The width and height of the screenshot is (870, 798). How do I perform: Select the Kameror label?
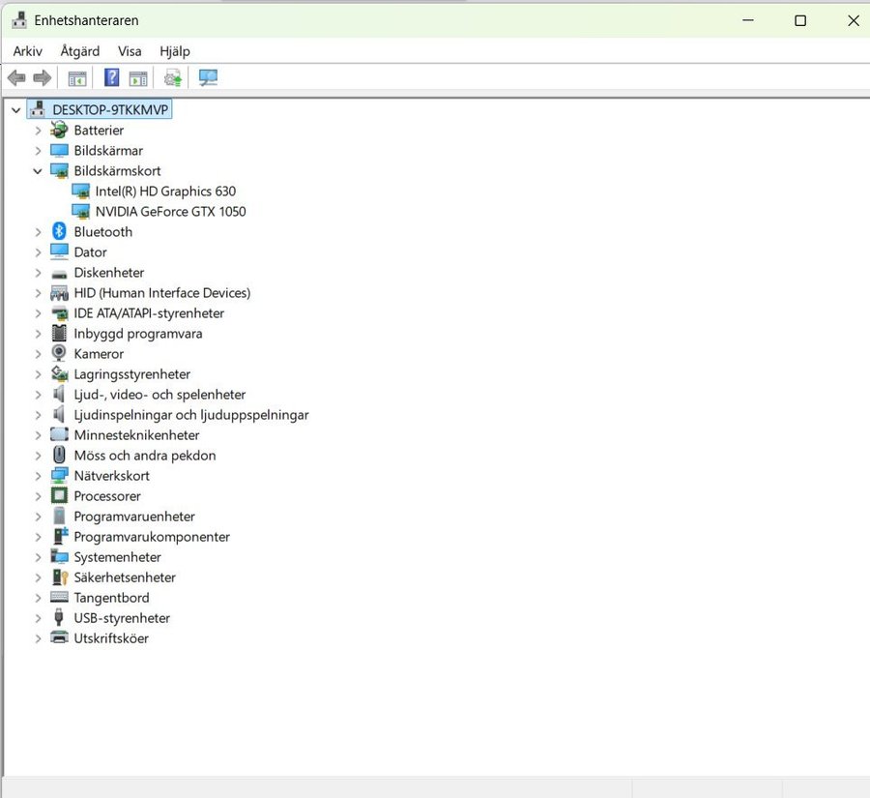[x=99, y=354]
